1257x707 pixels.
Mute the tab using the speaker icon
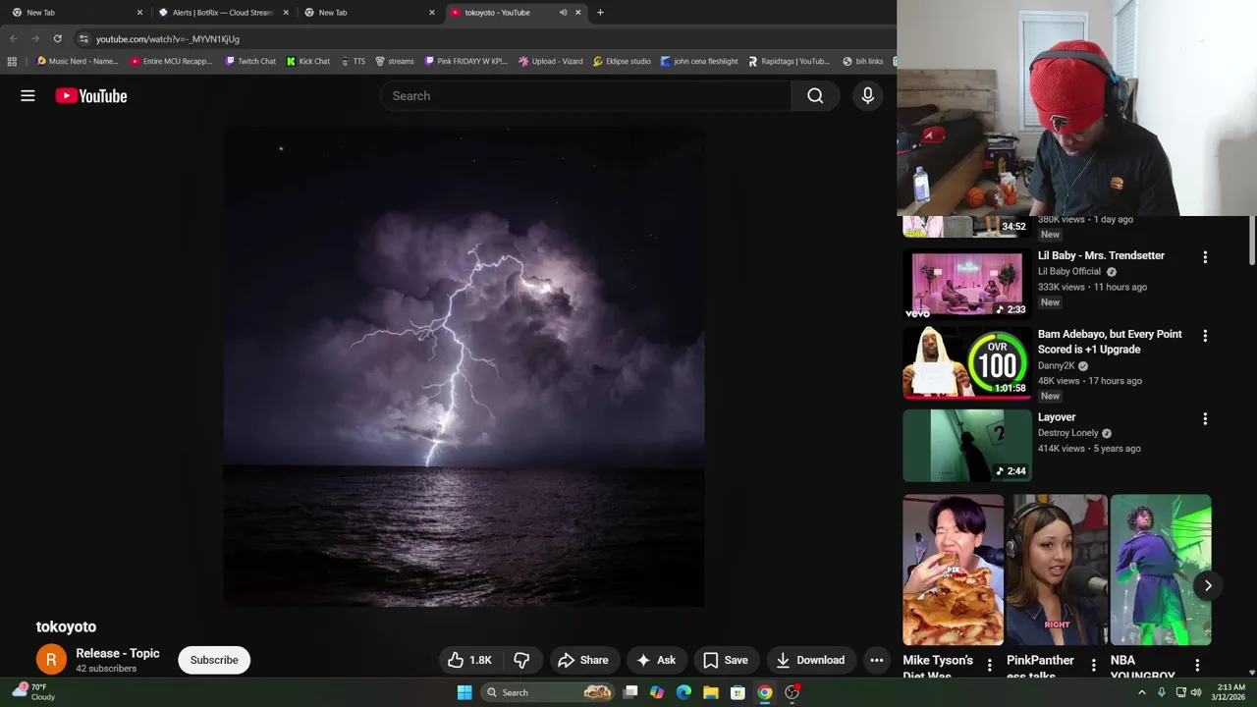563,13
